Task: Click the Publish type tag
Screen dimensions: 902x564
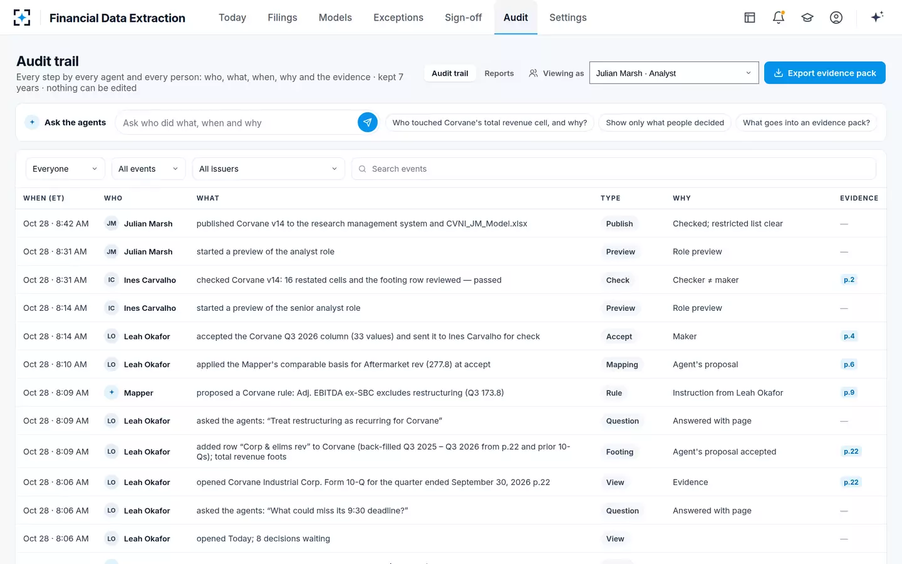Action: 619,224
